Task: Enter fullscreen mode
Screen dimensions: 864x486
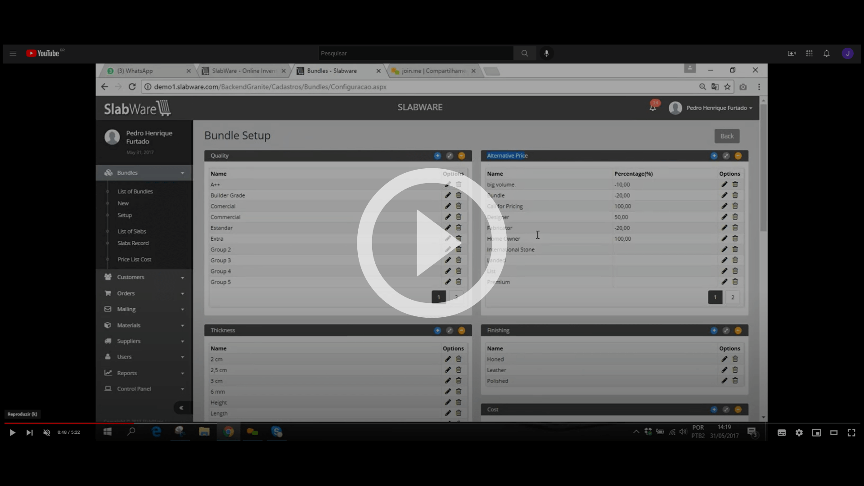Action: (x=851, y=432)
